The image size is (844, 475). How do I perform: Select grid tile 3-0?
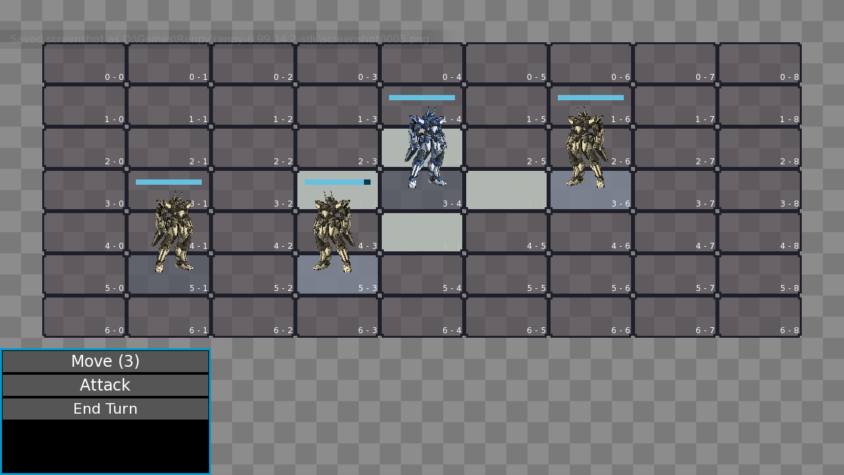click(84, 190)
